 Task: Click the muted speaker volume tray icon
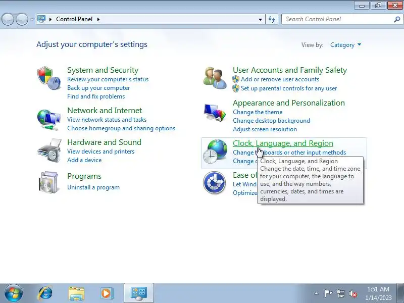pyautogui.click(x=353, y=293)
